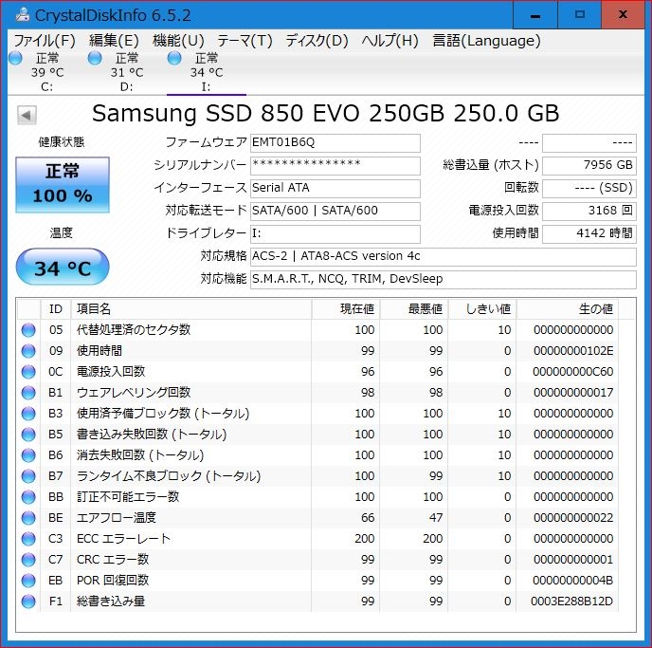Click power on hours 4142 時間
This screenshot has height=648, width=652.
tap(589, 233)
